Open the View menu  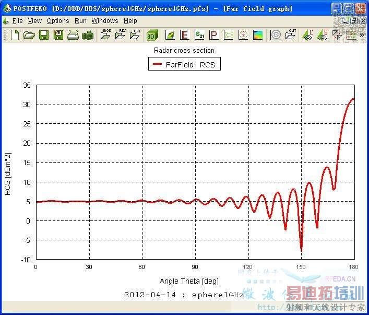click(35, 21)
